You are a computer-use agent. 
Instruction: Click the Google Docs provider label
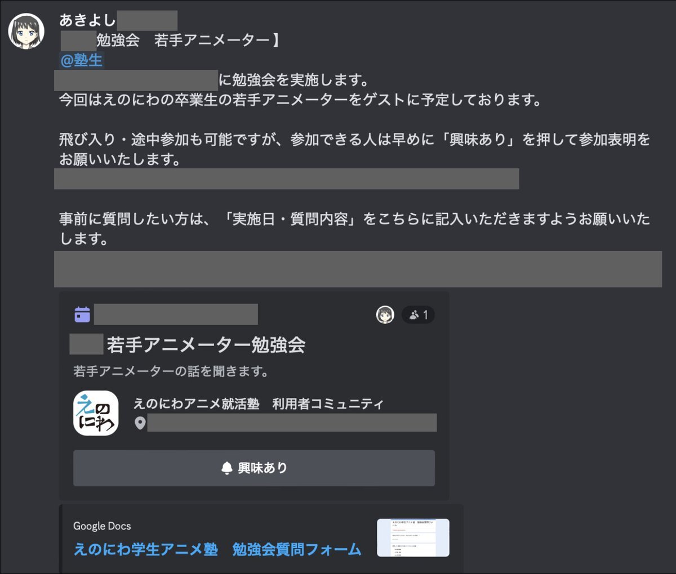(x=102, y=526)
